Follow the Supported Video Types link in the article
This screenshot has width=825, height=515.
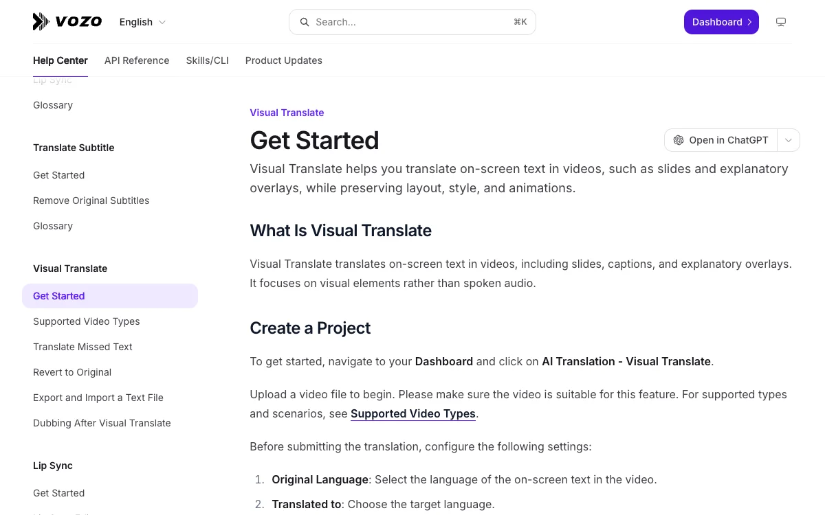pos(413,413)
